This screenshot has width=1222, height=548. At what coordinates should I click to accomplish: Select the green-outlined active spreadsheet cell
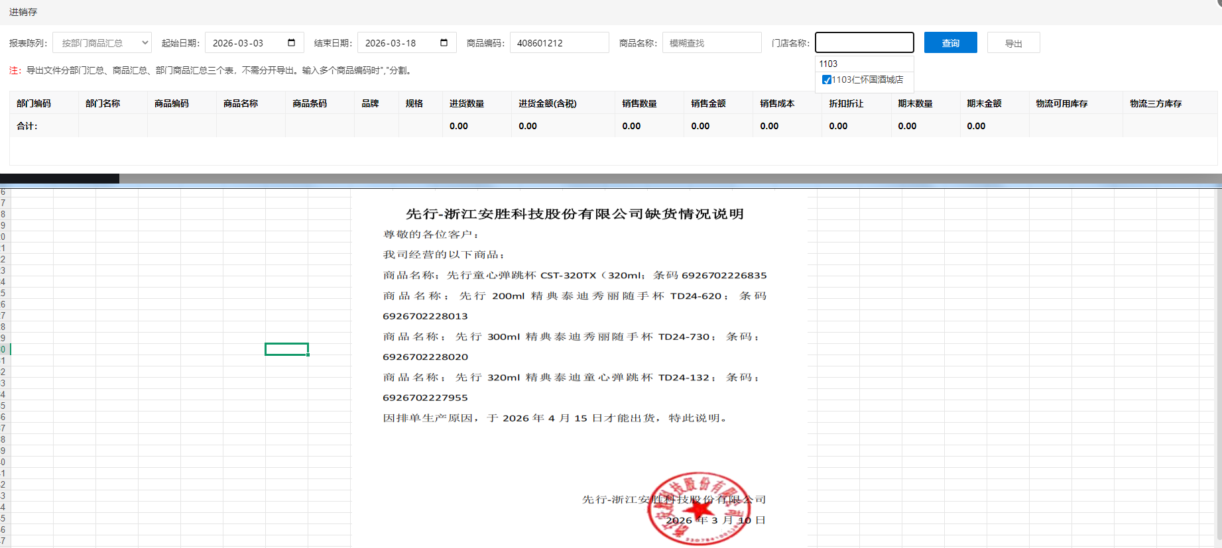pyautogui.click(x=286, y=349)
